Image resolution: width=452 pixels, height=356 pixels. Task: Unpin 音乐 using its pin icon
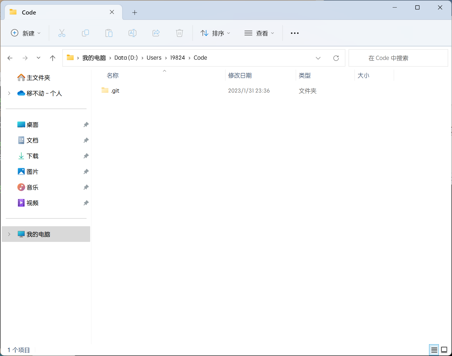[86, 187]
